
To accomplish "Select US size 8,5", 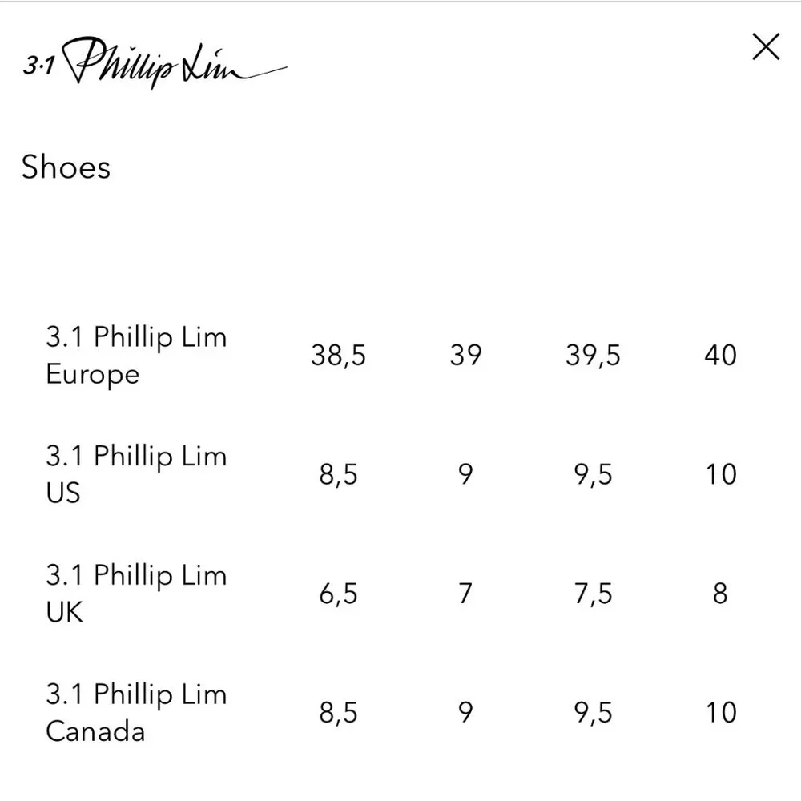I will pyautogui.click(x=338, y=474).
